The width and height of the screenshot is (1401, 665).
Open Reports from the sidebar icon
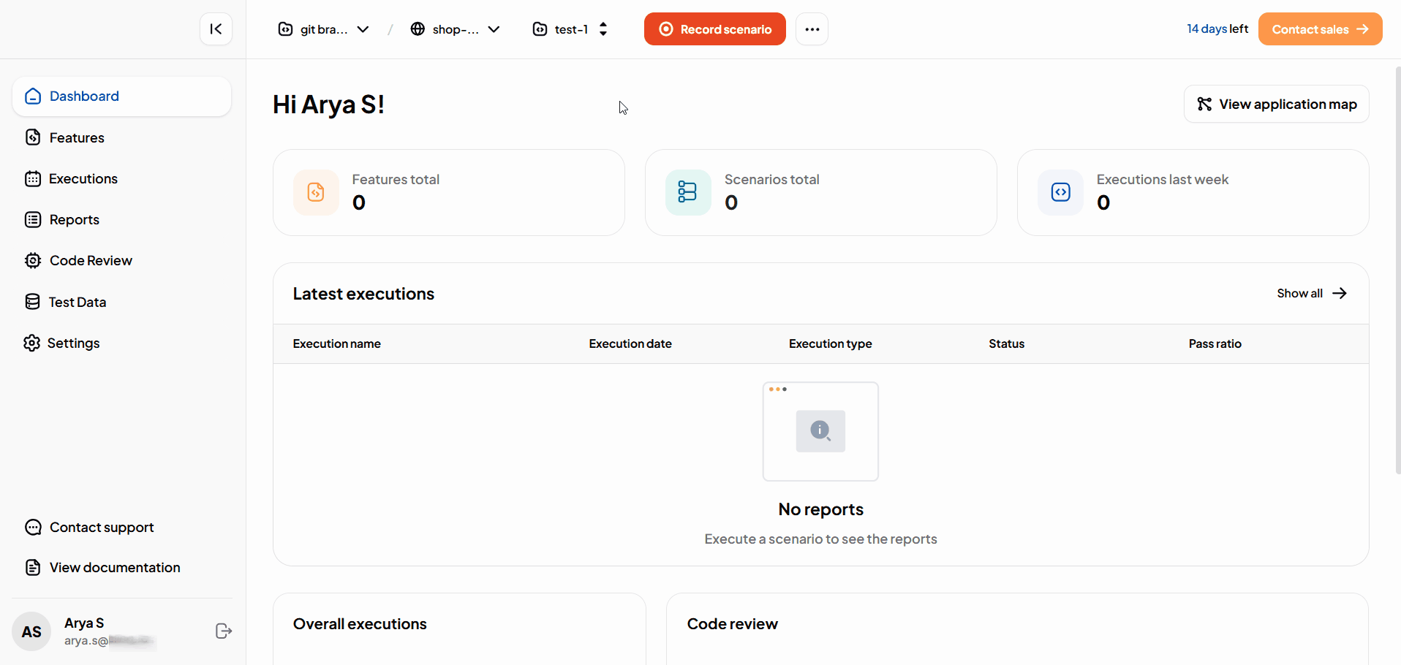coord(32,219)
